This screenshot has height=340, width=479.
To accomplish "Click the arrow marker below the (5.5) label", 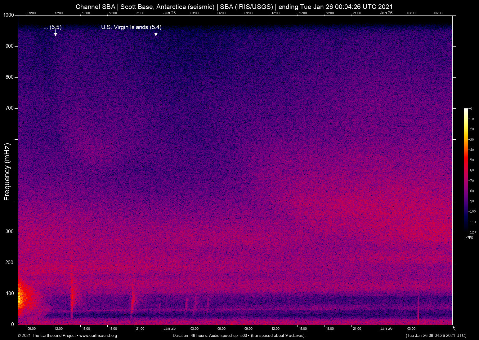I will click(x=55, y=33).
